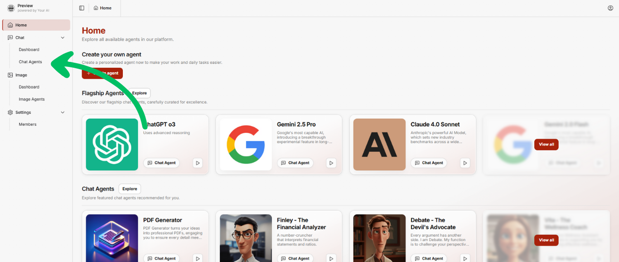Click Explore next to Flagship Agents
Image resolution: width=619 pixels, height=262 pixels.
[x=140, y=93]
